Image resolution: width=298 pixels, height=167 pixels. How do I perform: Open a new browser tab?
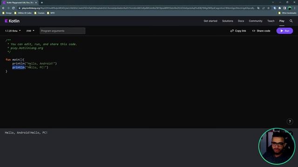click(42, 3)
